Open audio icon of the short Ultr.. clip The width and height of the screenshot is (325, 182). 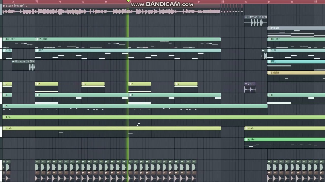pos(246,84)
